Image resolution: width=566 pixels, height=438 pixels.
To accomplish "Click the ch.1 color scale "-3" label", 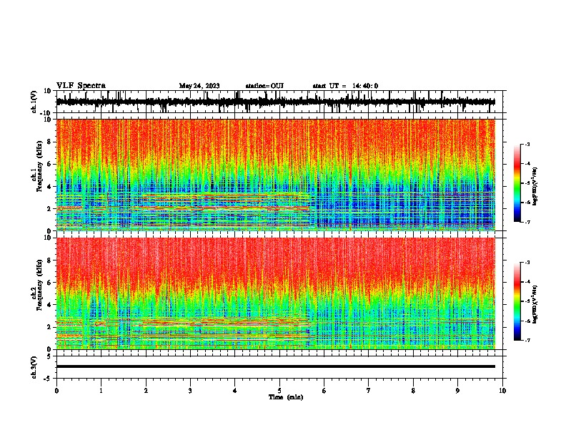I will [527, 144].
